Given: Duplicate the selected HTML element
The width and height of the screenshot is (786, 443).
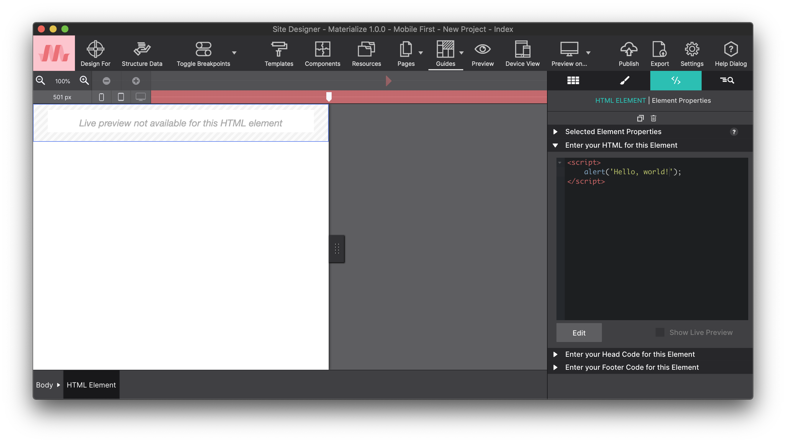Looking at the screenshot, I should (640, 118).
